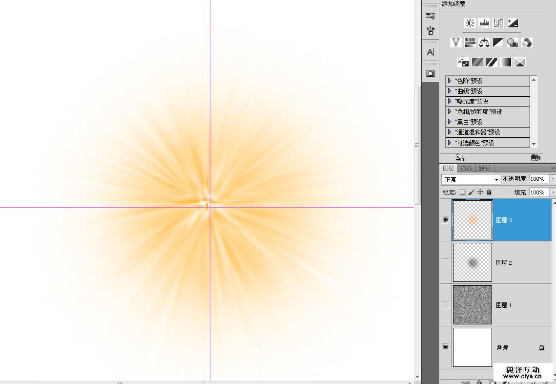Add a Curves adjustment layer
This screenshot has width=556, height=384.
pyautogui.click(x=498, y=23)
